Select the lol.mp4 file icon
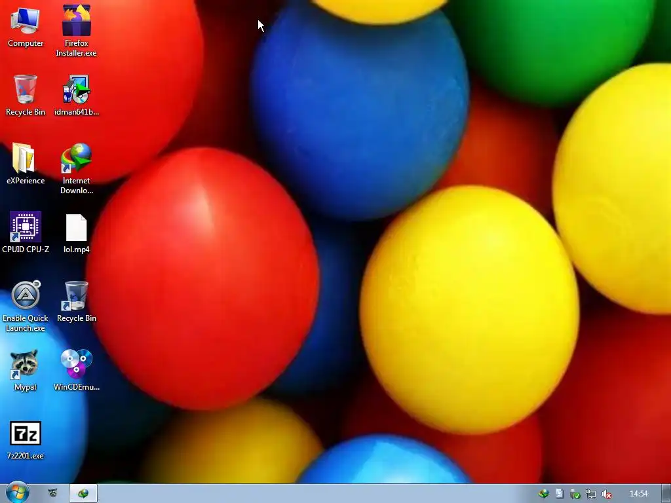Screen dimensions: 671x503 [76, 233]
